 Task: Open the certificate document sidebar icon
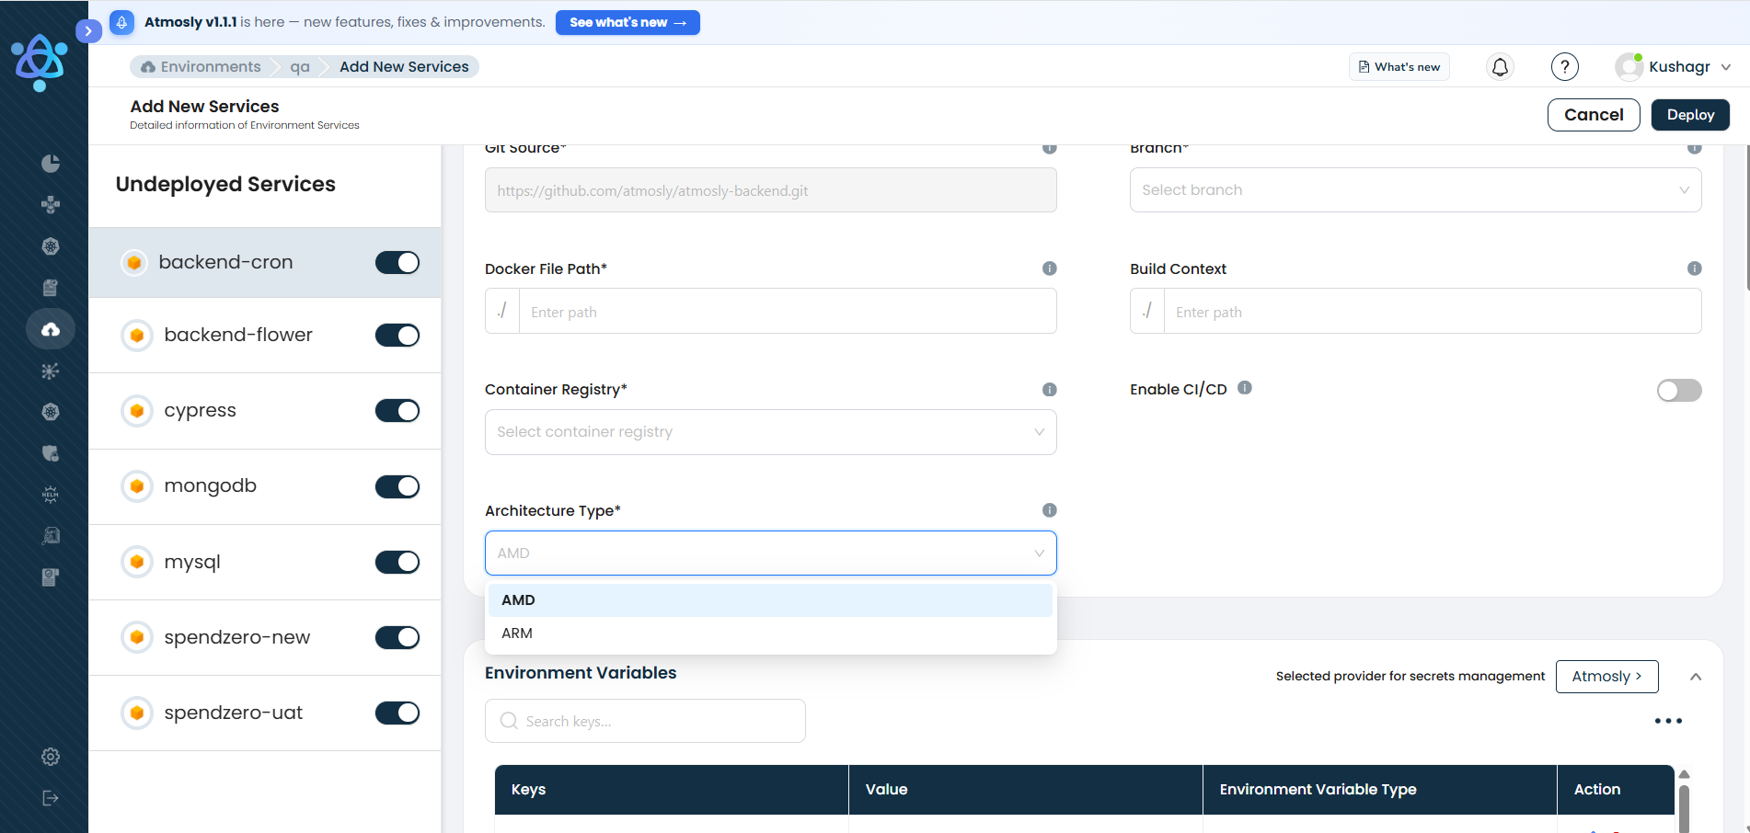coord(51,577)
